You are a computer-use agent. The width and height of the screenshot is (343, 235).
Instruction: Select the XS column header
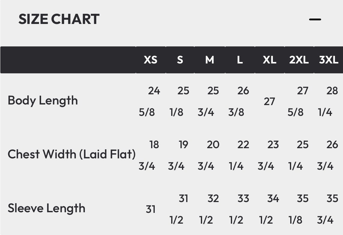tap(150, 60)
